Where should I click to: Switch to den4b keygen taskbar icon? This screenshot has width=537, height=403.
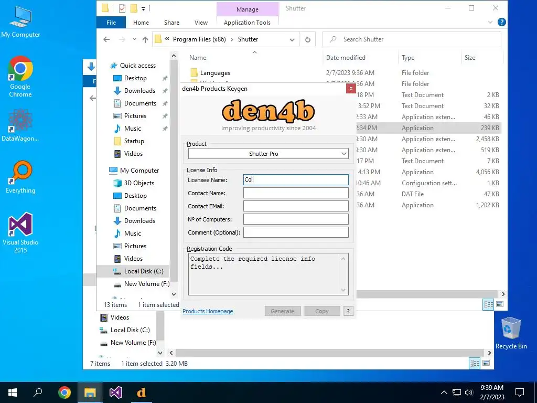141,393
